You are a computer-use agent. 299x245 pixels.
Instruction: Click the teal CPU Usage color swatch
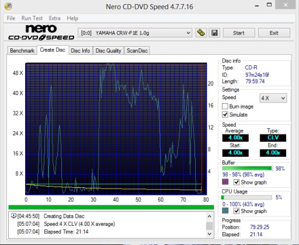pyautogui.click(x=225, y=211)
